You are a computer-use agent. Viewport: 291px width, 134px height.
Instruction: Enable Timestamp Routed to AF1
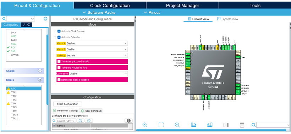[x=59, y=62]
